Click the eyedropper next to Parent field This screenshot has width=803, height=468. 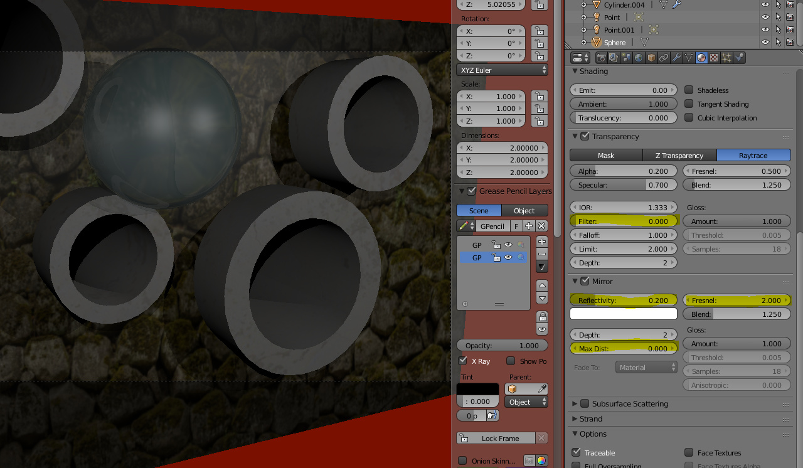(542, 389)
